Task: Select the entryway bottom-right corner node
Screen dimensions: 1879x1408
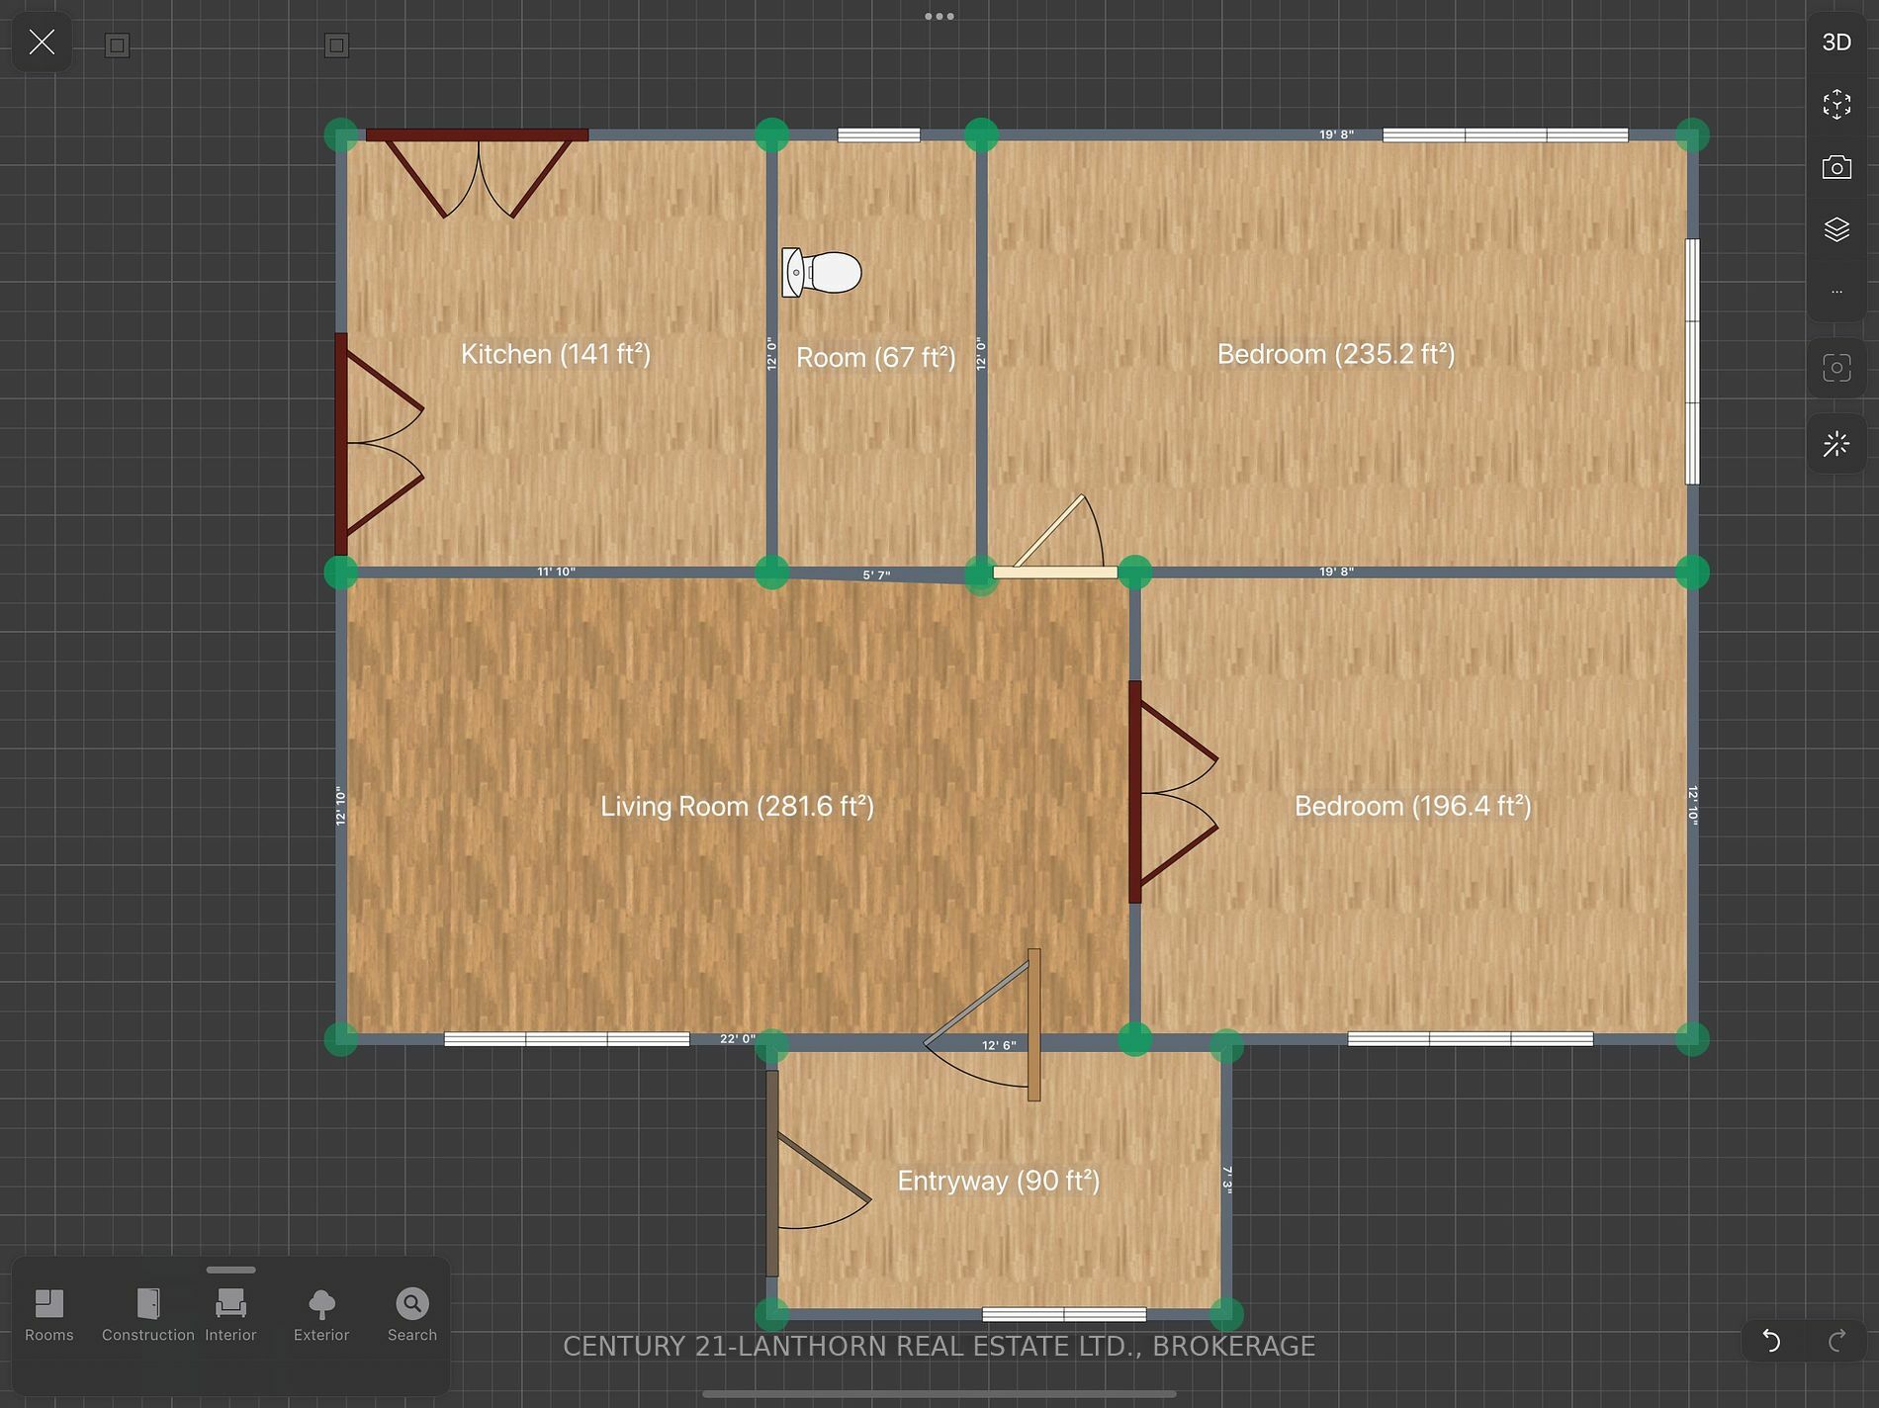Action: coord(1225,1314)
